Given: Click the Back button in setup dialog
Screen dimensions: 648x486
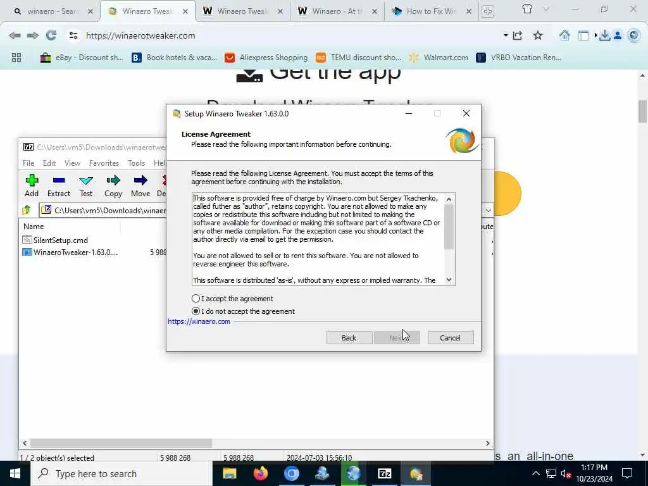Looking at the screenshot, I should click(x=349, y=338).
